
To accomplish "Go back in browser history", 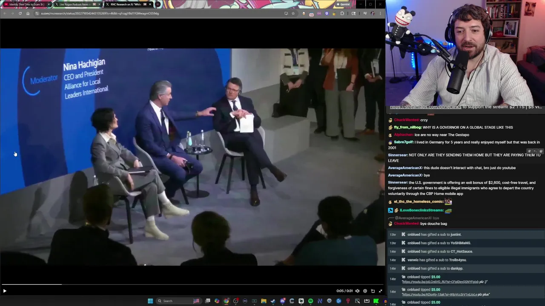I will 5,13.
